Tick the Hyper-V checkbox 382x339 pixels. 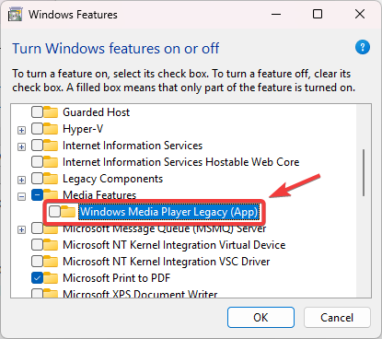(37, 129)
